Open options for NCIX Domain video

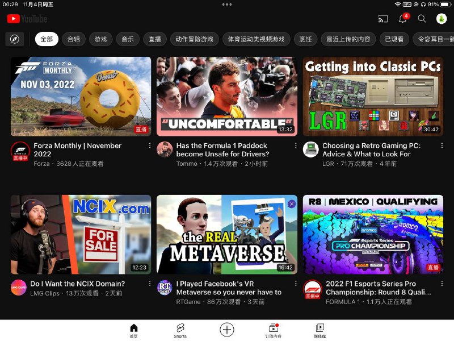coord(149,284)
